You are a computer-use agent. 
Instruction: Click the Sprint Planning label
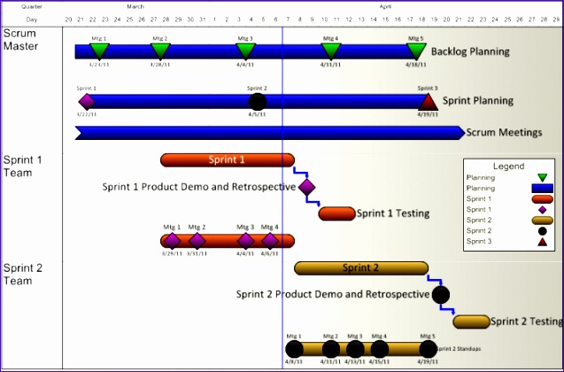(x=478, y=101)
